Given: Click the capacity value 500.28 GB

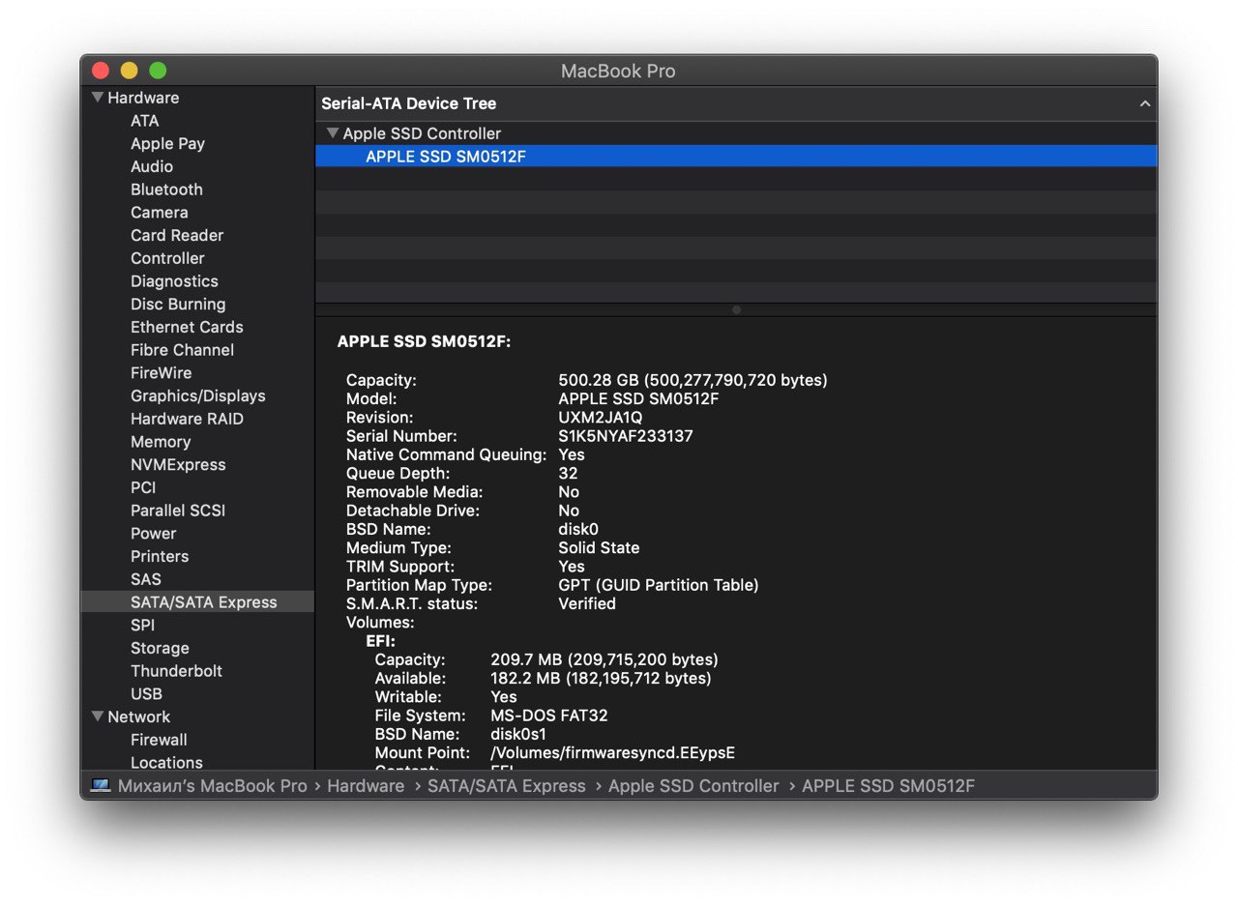Looking at the screenshot, I should (693, 380).
